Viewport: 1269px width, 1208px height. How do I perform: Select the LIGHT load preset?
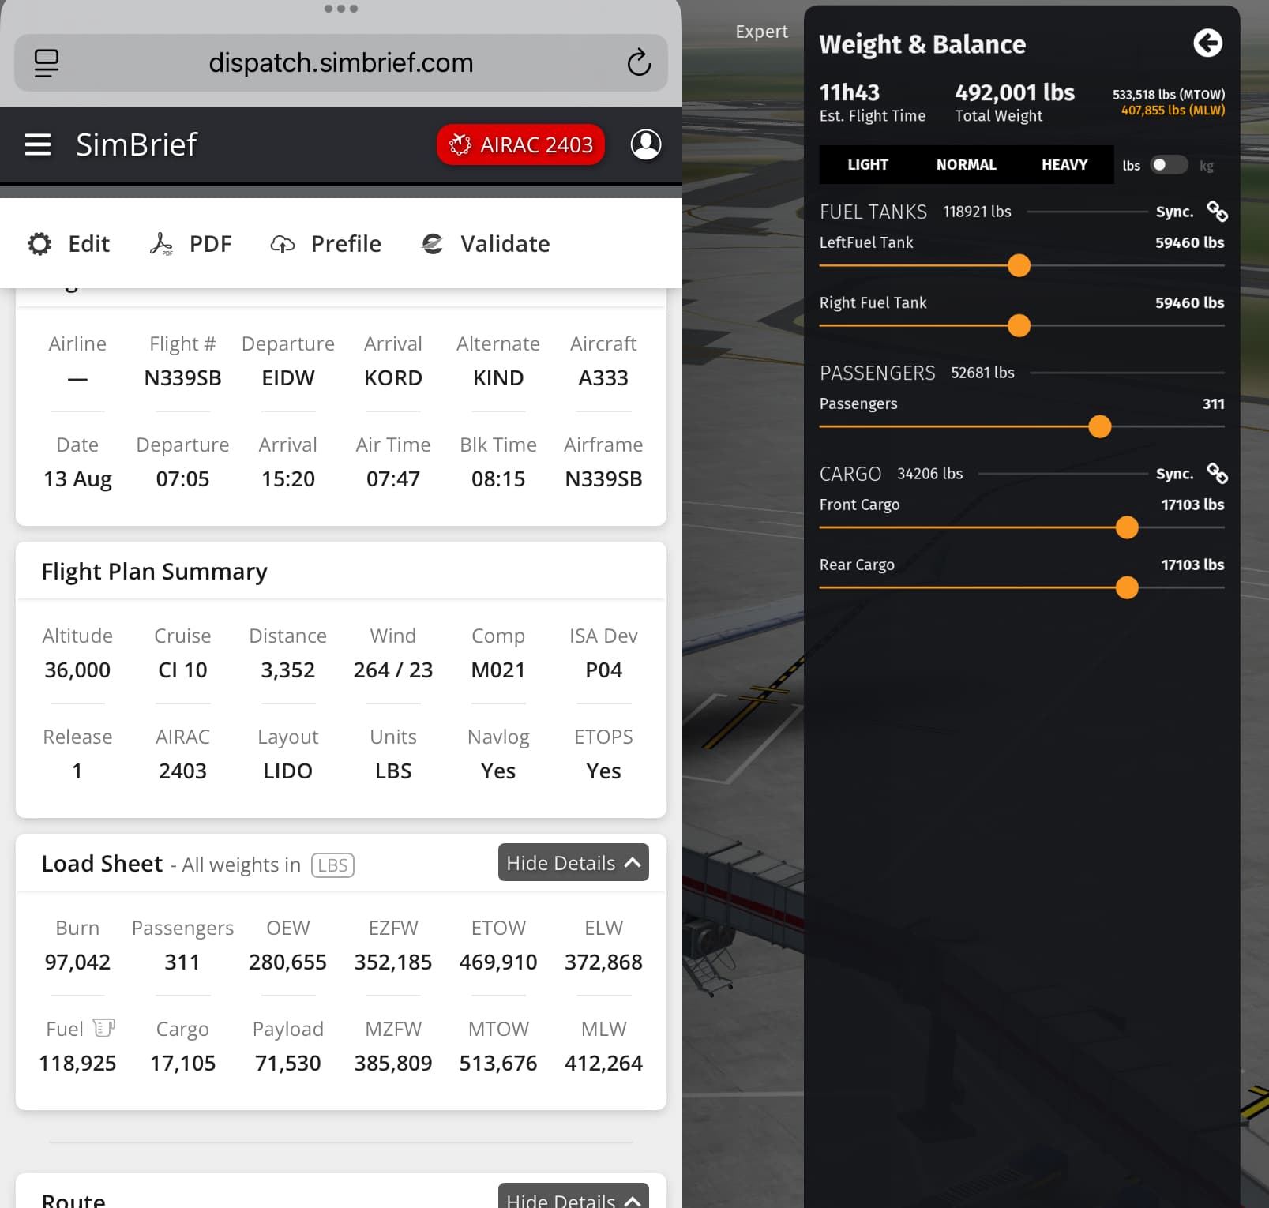(868, 165)
